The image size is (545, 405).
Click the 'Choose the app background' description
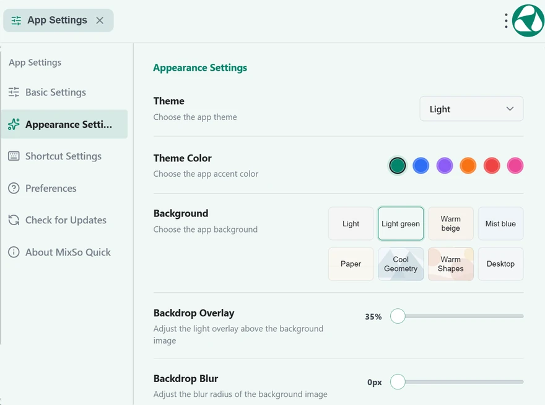pyautogui.click(x=206, y=229)
